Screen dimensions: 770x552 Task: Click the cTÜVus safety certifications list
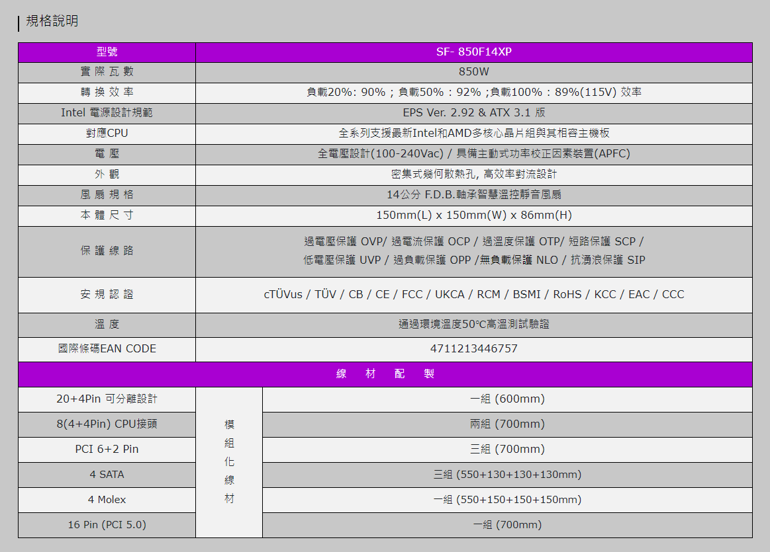pos(474,295)
